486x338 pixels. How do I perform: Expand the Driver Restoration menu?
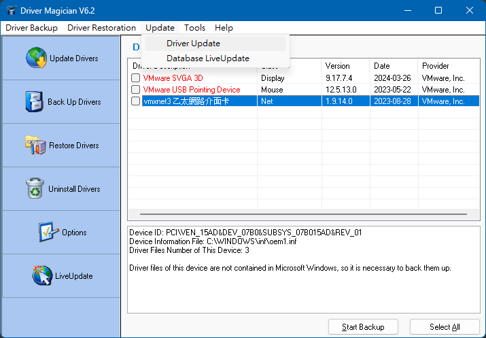click(x=101, y=28)
